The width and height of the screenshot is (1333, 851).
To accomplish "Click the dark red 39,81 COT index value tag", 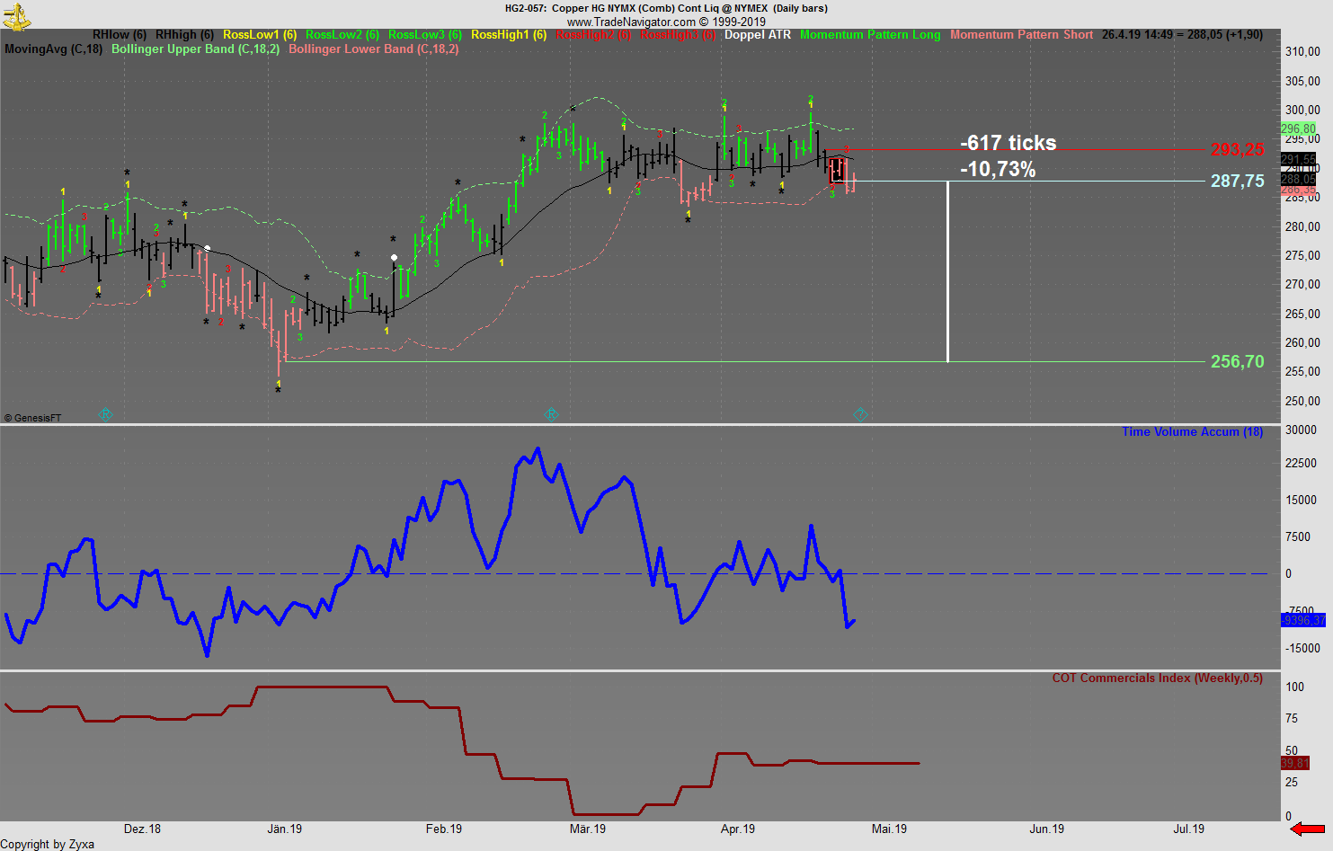I will (x=1295, y=763).
